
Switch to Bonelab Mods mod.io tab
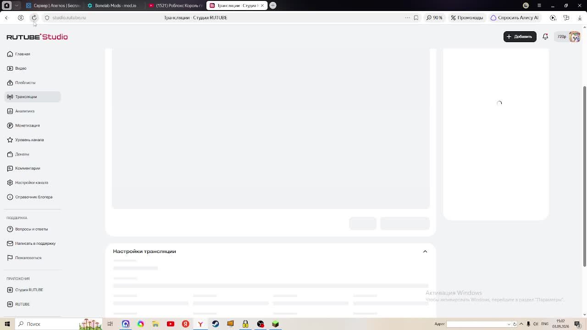pyautogui.click(x=114, y=5)
